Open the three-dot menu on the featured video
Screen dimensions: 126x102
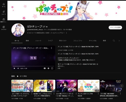(51, 48)
